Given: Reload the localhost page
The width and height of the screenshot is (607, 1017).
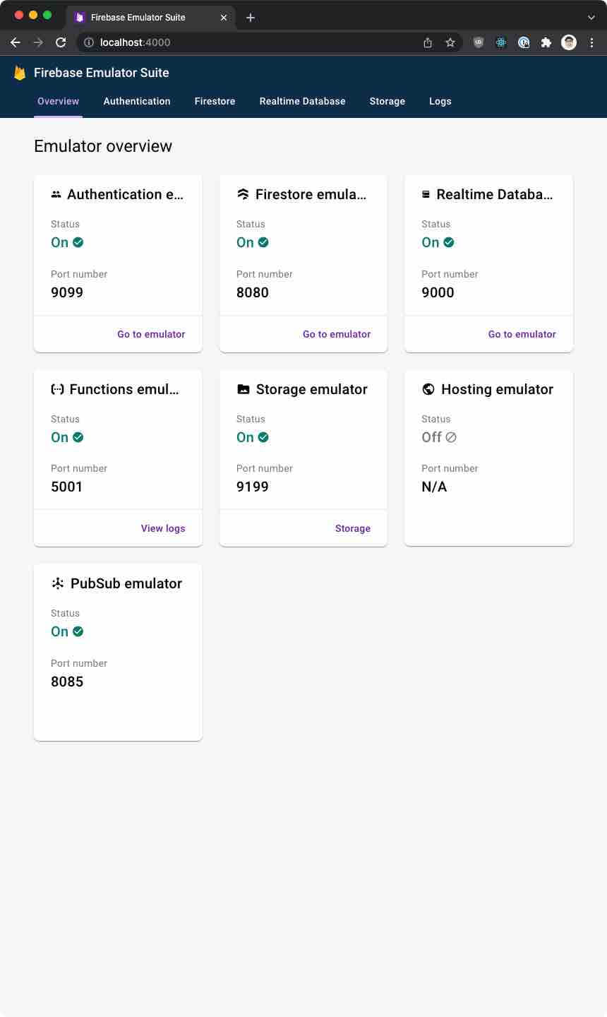Looking at the screenshot, I should [61, 42].
